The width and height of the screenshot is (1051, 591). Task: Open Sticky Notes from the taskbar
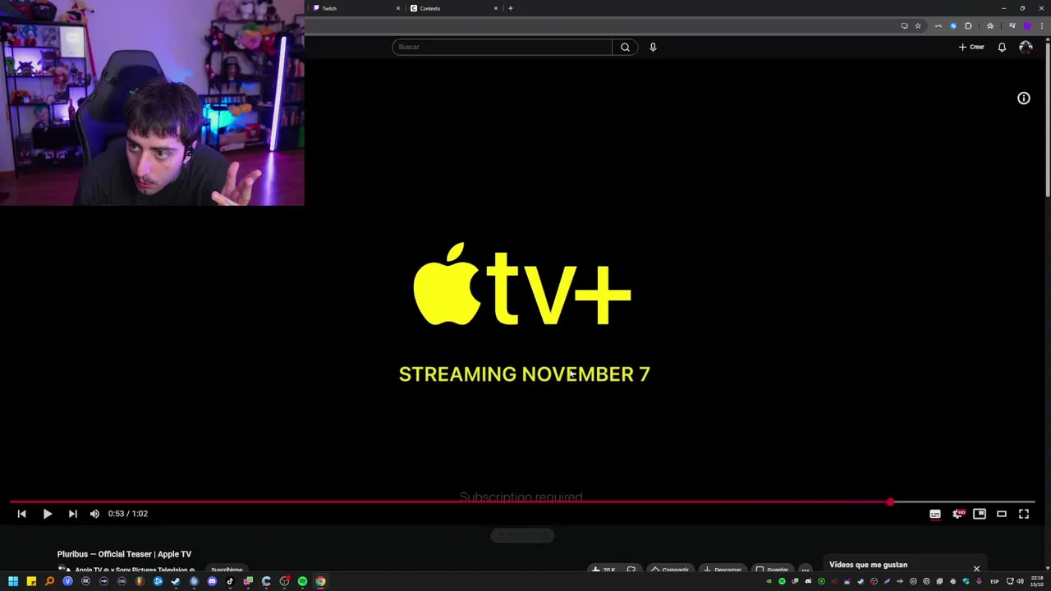[x=31, y=581]
